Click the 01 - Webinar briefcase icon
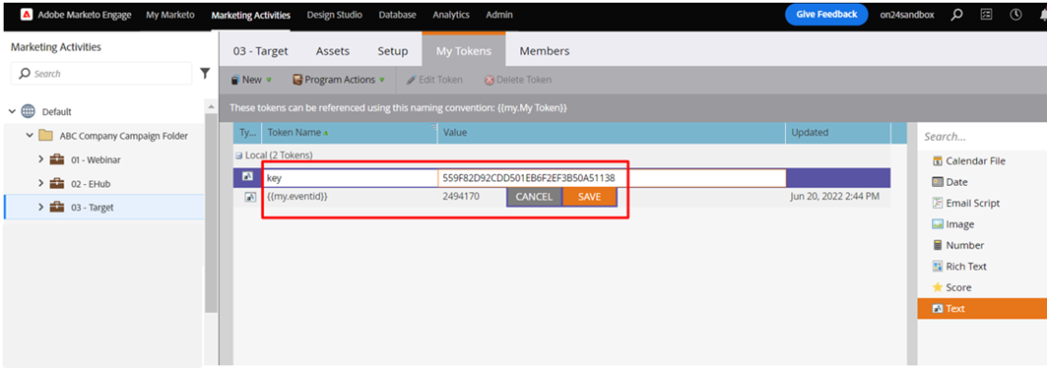The width and height of the screenshot is (1047, 369). coord(57,159)
